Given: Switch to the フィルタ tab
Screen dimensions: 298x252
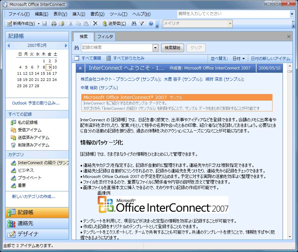Looking at the screenshot, I should coord(105,36).
